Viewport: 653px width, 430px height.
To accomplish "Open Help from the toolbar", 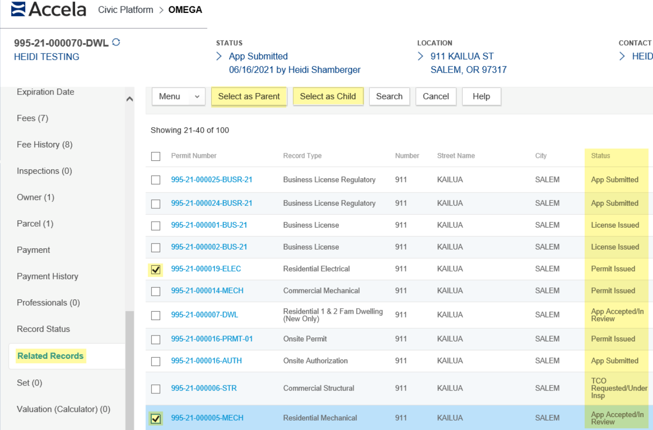I will coord(481,96).
